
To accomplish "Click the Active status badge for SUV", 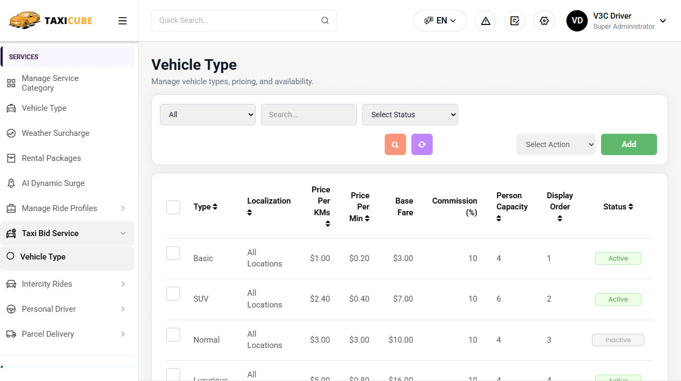I will point(618,299).
